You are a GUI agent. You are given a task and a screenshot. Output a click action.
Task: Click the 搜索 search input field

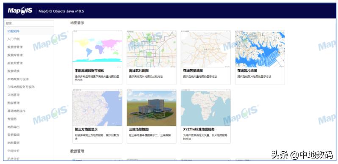coord(29,23)
